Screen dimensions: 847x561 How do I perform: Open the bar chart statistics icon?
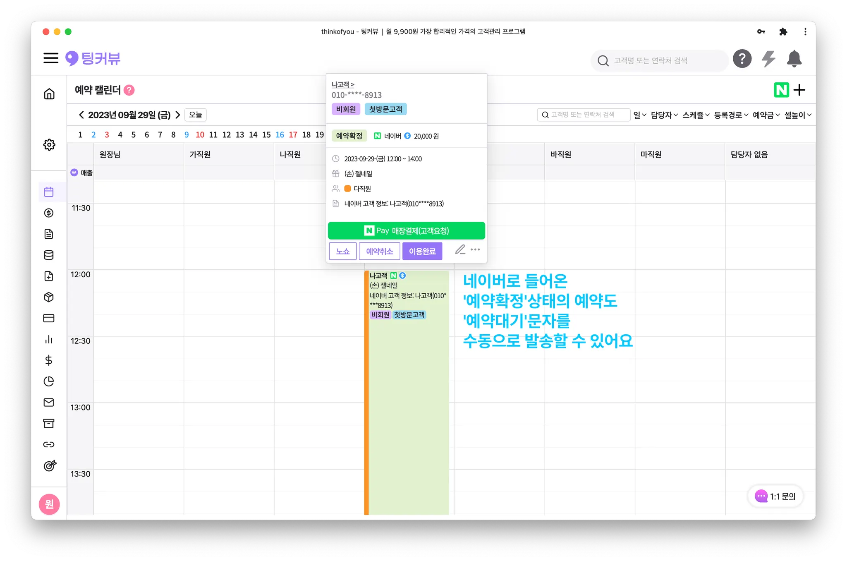tap(49, 339)
